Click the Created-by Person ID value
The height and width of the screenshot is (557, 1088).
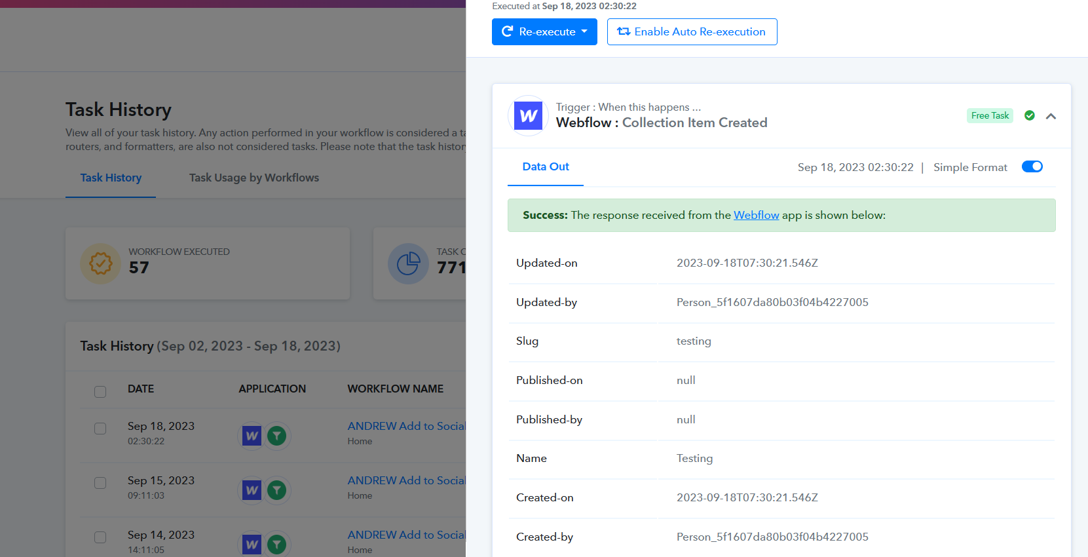tap(772, 537)
